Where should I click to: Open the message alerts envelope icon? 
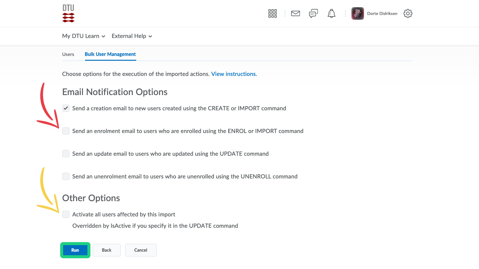(295, 13)
